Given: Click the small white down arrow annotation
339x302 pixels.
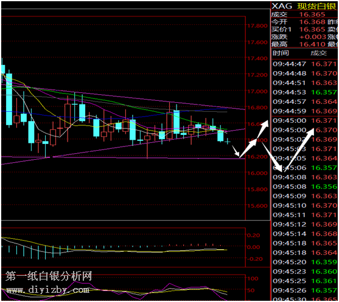Looking at the screenshot, I should click(x=236, y=151).
